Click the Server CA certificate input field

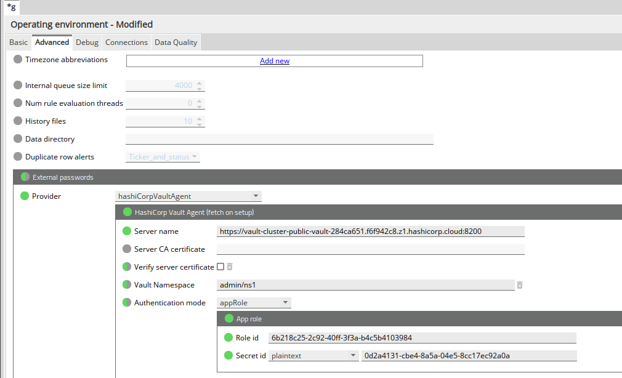[x=370, y=249]
